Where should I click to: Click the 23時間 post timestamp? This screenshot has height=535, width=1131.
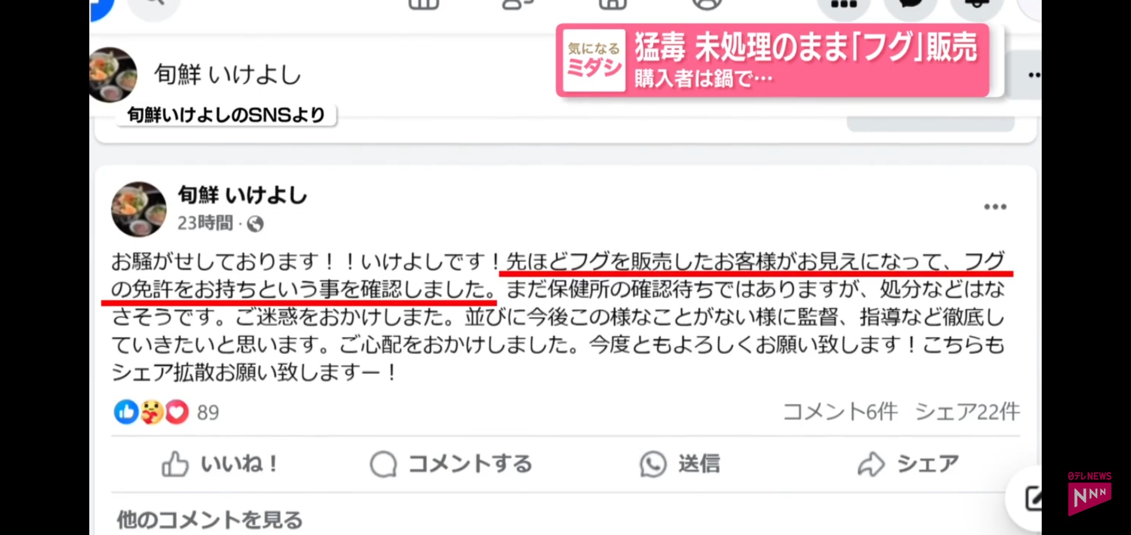pos(205,223)
